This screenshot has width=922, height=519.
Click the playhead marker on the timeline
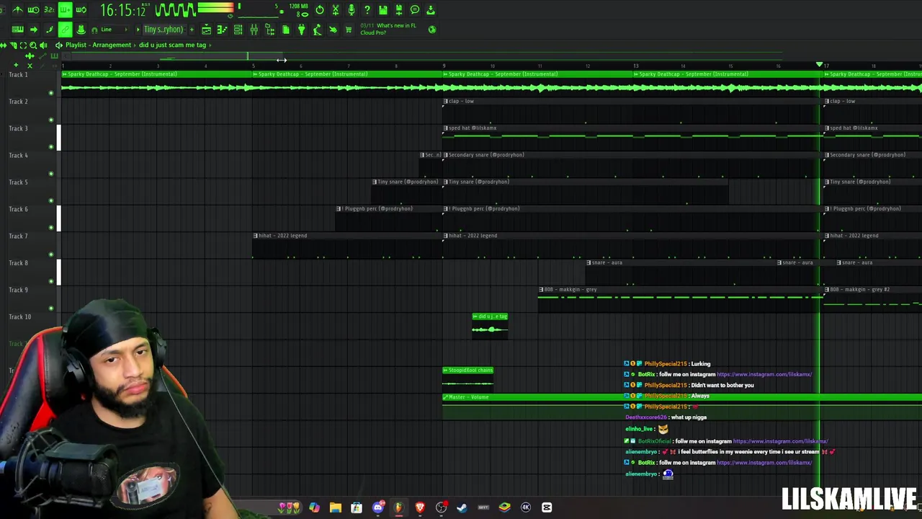point(820,66)
